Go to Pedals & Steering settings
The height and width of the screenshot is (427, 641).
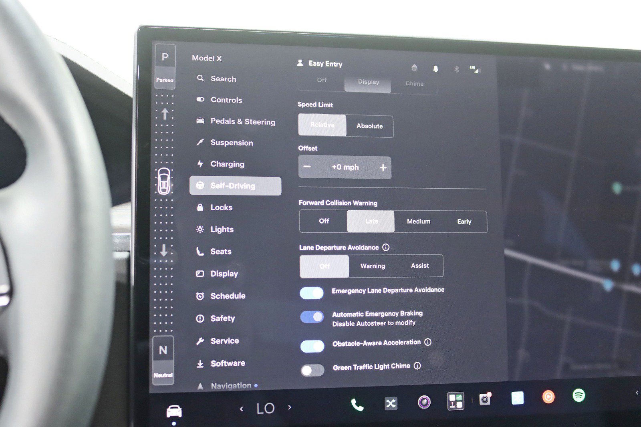236,121
